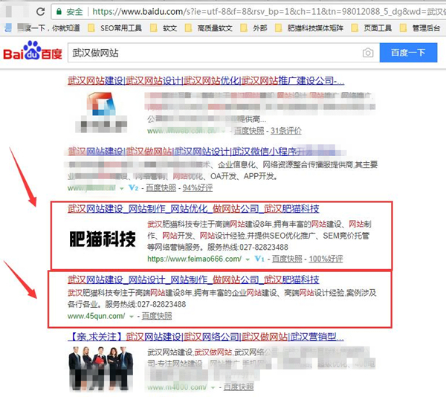The width and height of the screenshot is (446, 397).
Task: Open 外部 bookmark folder
Action: pos(253,28)
